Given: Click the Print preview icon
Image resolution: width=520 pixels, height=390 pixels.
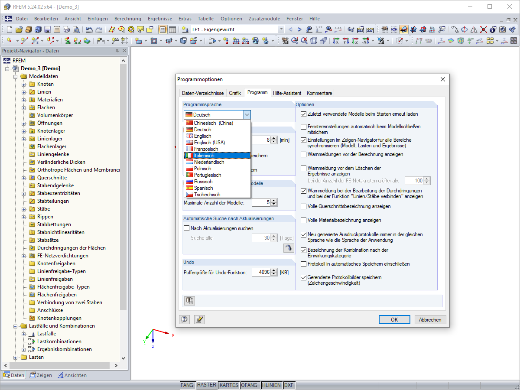Looking at the screenshot, I should (x=76, y=29).
